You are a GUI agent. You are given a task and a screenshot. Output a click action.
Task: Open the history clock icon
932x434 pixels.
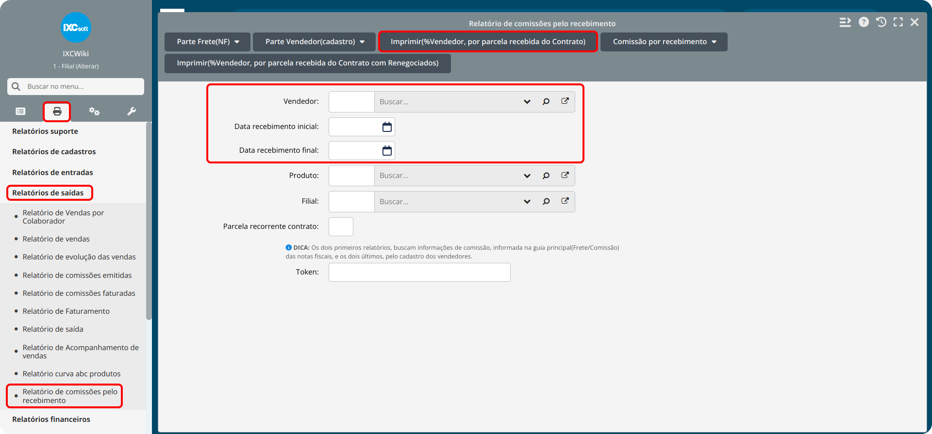pos(881,22)
